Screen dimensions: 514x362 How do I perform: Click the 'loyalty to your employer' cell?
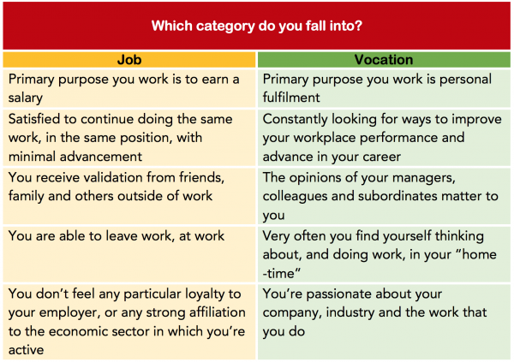(x=128, y=317)
